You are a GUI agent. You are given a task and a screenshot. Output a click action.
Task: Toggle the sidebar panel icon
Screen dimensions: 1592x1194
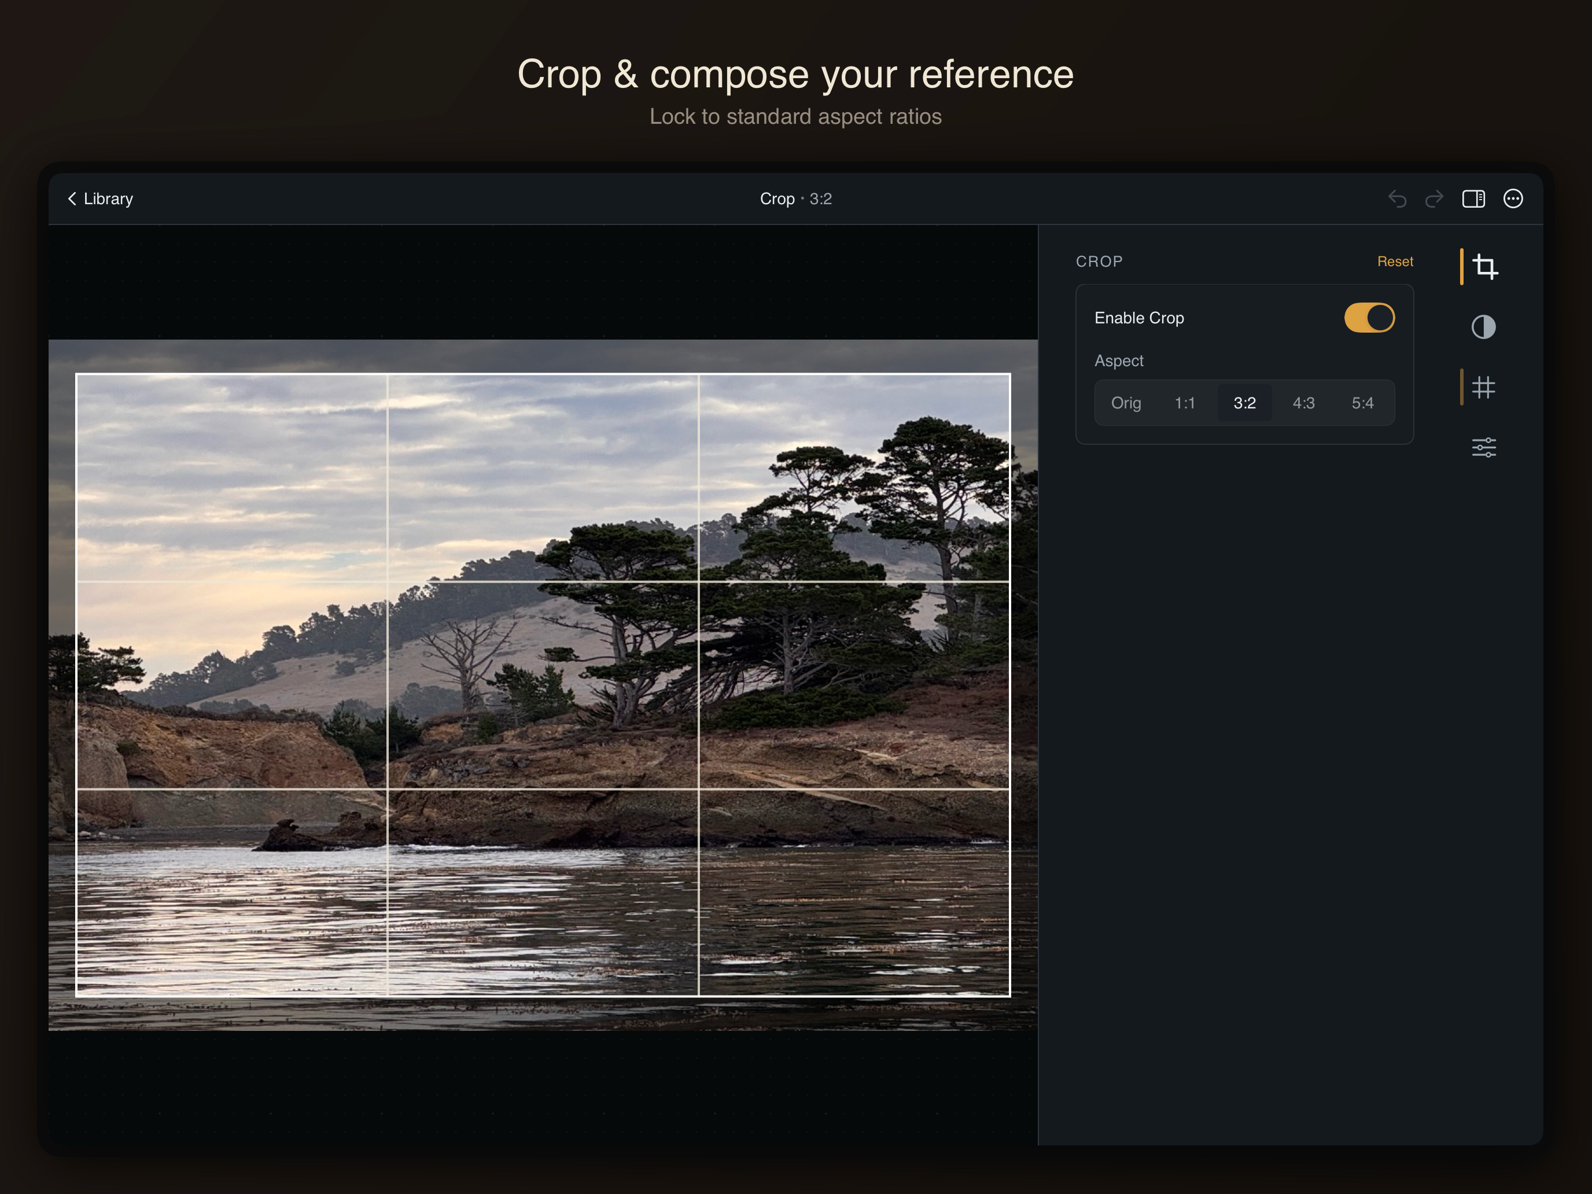pyautogui.click(x=1473, y=198)
